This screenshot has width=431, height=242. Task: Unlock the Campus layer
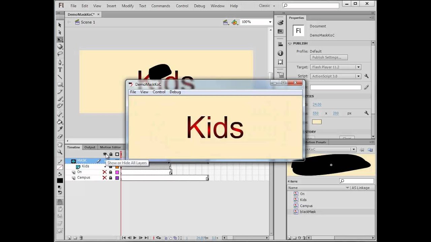pos(110,178)
